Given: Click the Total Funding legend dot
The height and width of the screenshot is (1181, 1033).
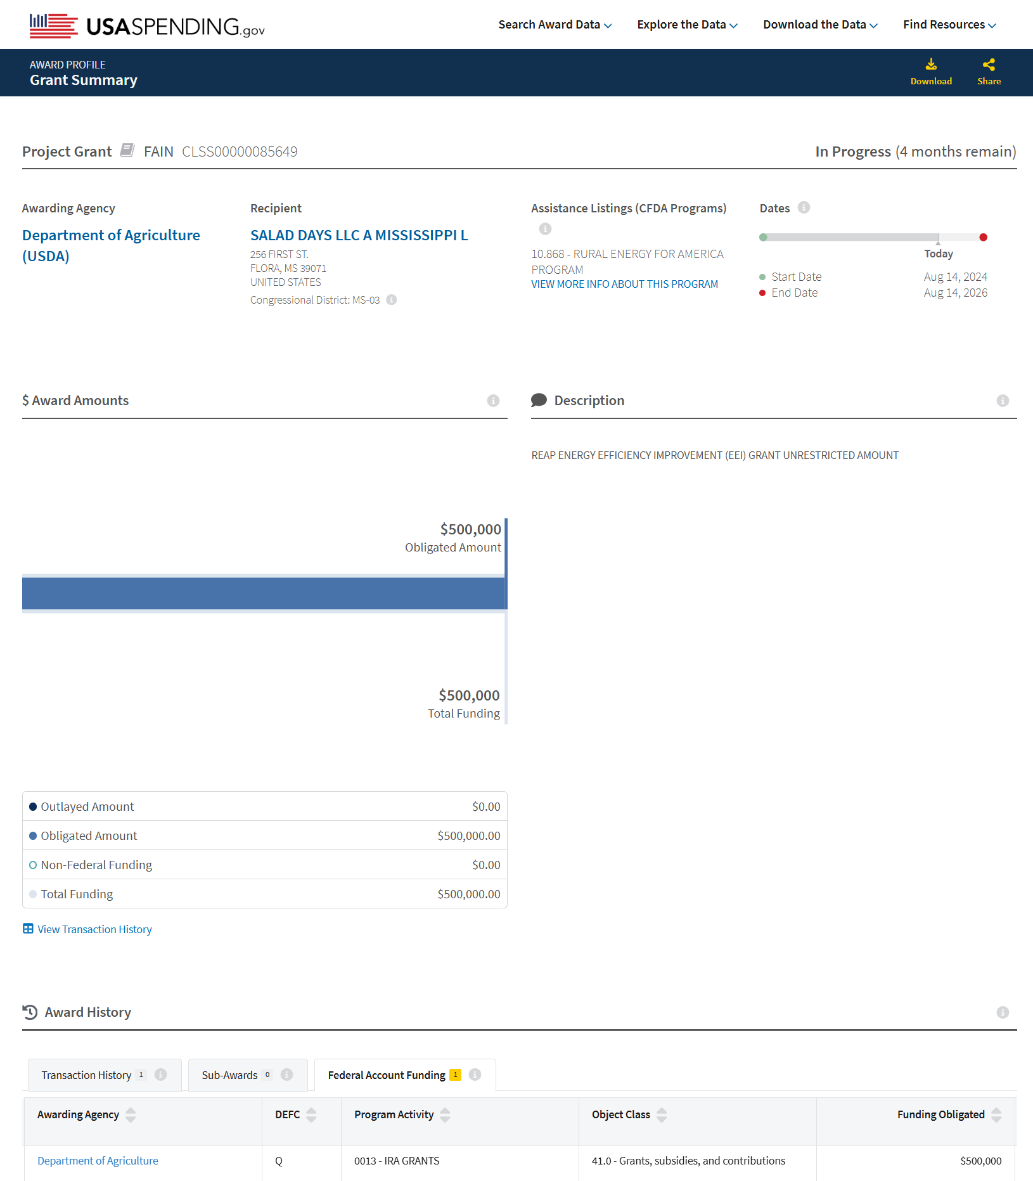Looking at the screenshot, I should [x=33, y=894].
